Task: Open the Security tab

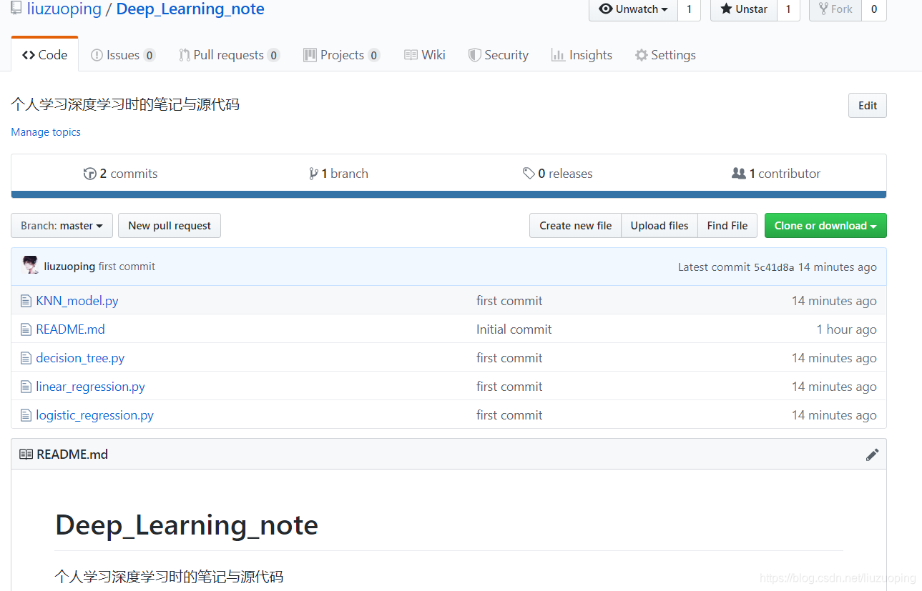Action: pos(499,55)
